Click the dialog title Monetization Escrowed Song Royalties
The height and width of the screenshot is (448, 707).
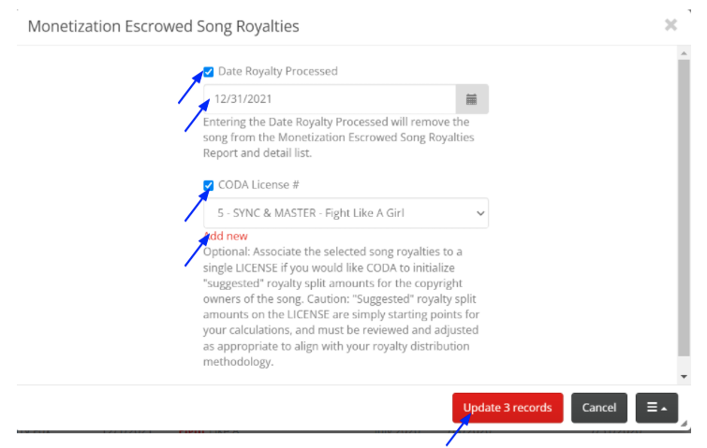coord(163,26)
